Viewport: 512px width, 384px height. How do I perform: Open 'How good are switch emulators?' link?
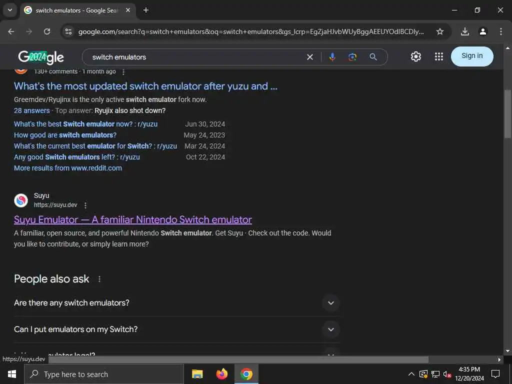pos(65,135)
